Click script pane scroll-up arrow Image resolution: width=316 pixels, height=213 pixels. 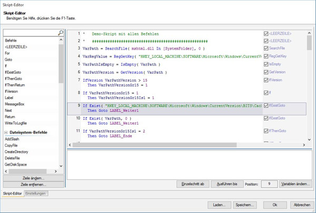(309, 33)
